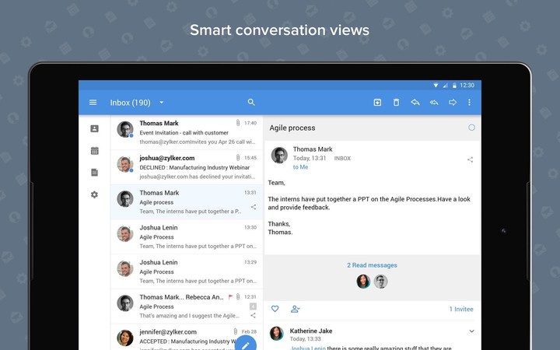This screenshot has height=350, width=560.
Task: Click Thomas Mark avatar in reading pane
Action: click(279, 156)
